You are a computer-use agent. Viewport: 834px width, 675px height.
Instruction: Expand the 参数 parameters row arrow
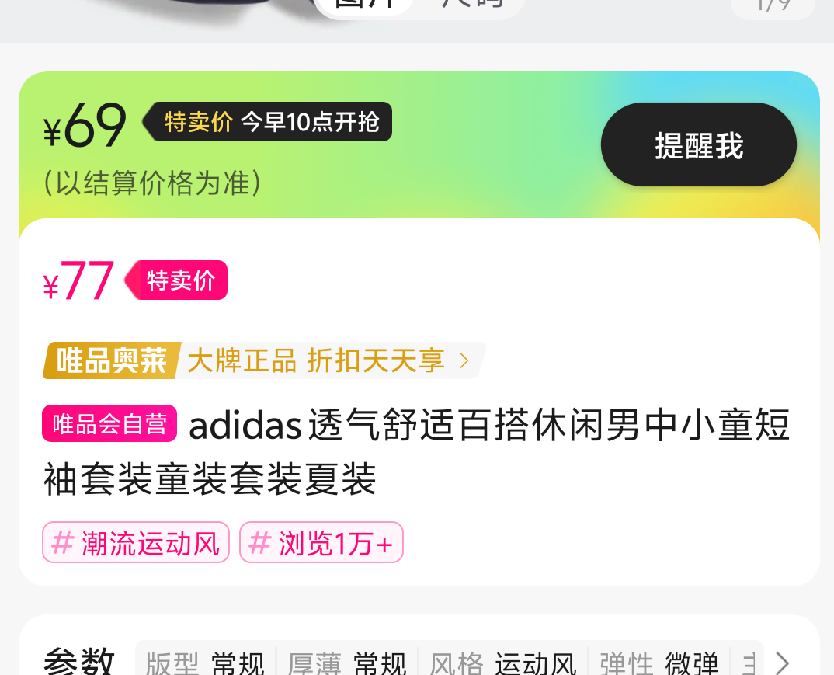pos(783,663)
